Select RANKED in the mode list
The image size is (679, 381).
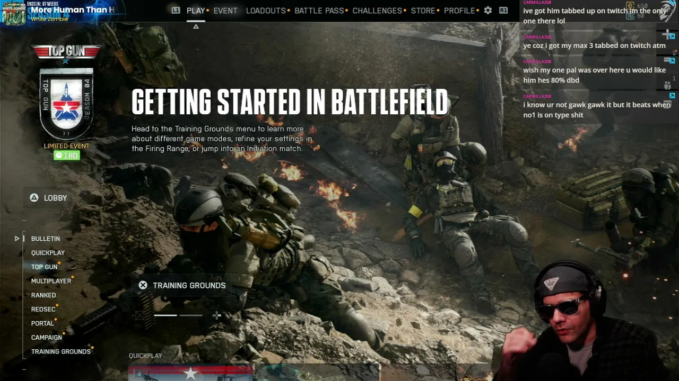(43, 295)
